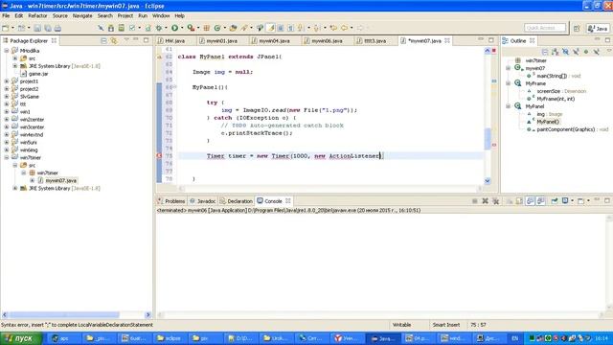Open the Project menu
The image size is (613, 345).
[x=125, y=15]
